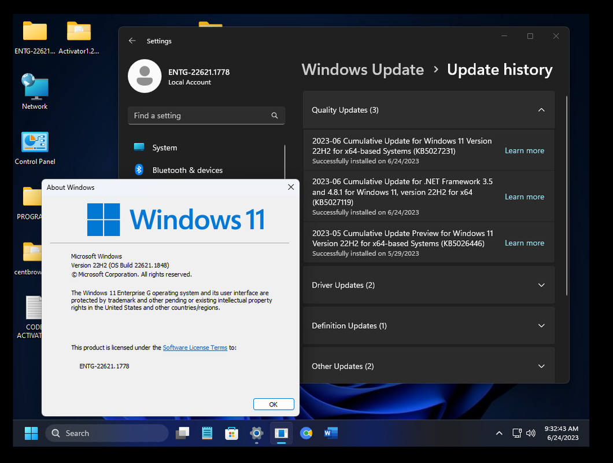Image resolution: width=613 pixels, height=463 pixels.
Task: Click the Update history vertical scrollbar
Action: (567, 196)
